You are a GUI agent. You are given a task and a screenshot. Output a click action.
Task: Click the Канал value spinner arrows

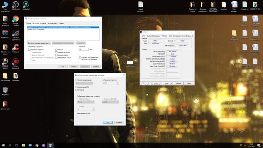pos(93,109)
